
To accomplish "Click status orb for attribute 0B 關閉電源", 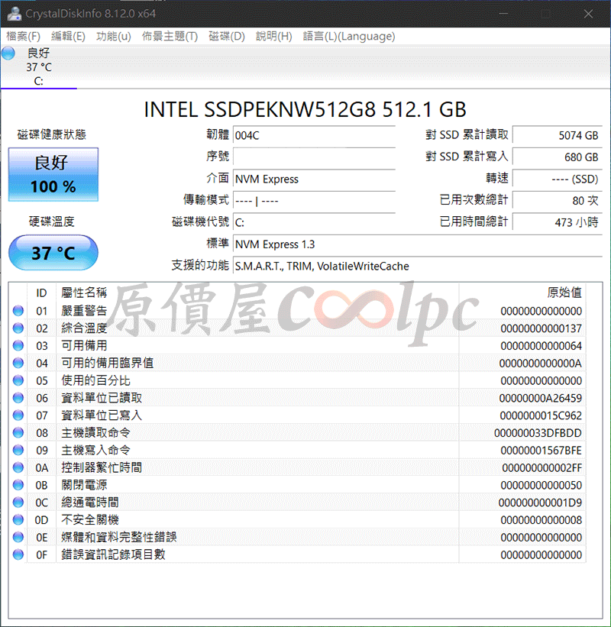I will click(x=18, y=485).
